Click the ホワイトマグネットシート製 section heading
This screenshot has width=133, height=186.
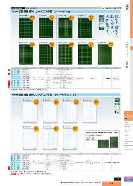point(65,95)
